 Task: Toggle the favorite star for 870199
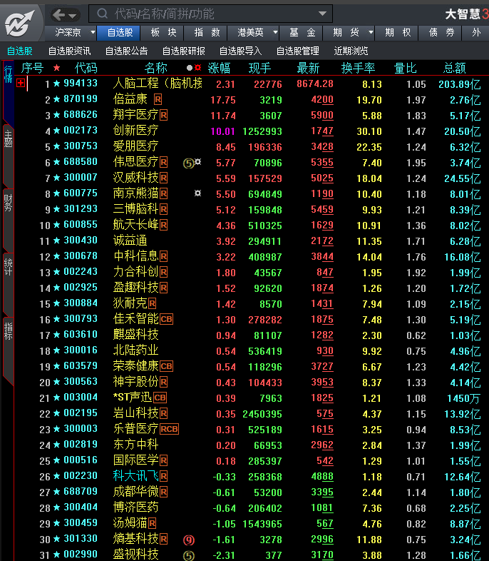[56, 99]
